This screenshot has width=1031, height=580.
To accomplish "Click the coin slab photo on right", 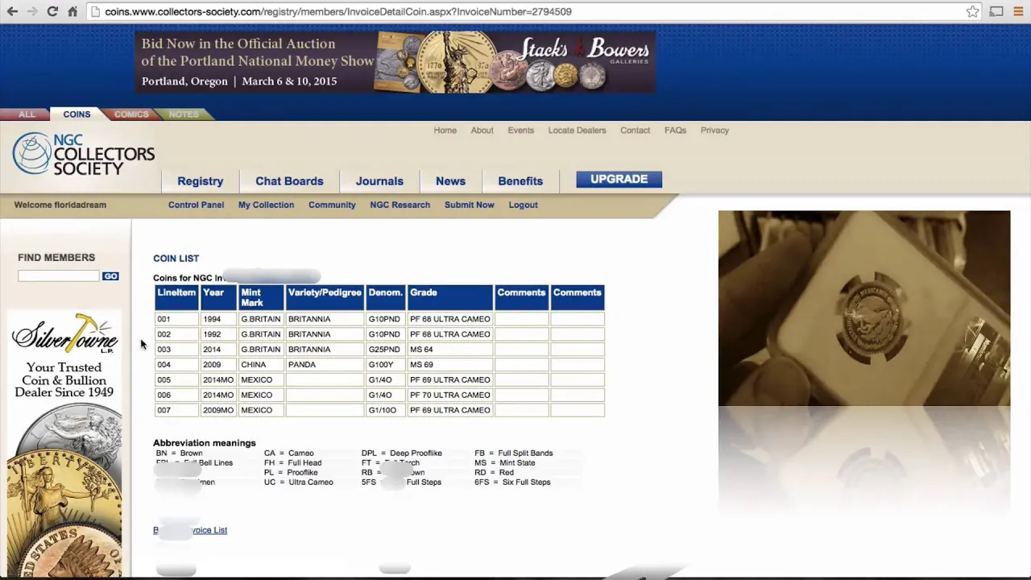I will 863,309.
